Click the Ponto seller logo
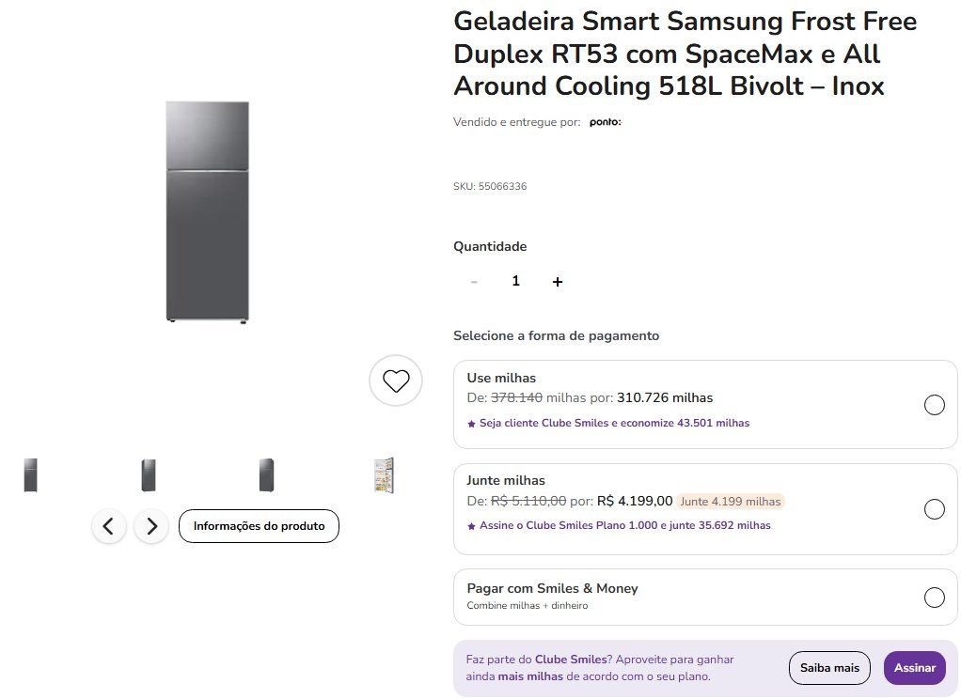Viewport: 961px width, 699px height. tap(605, 122)
